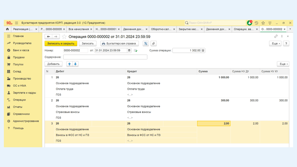Screen dimensions: 297x167
Task: Click the copy link icon for this operation
Action: click(276, 37)
